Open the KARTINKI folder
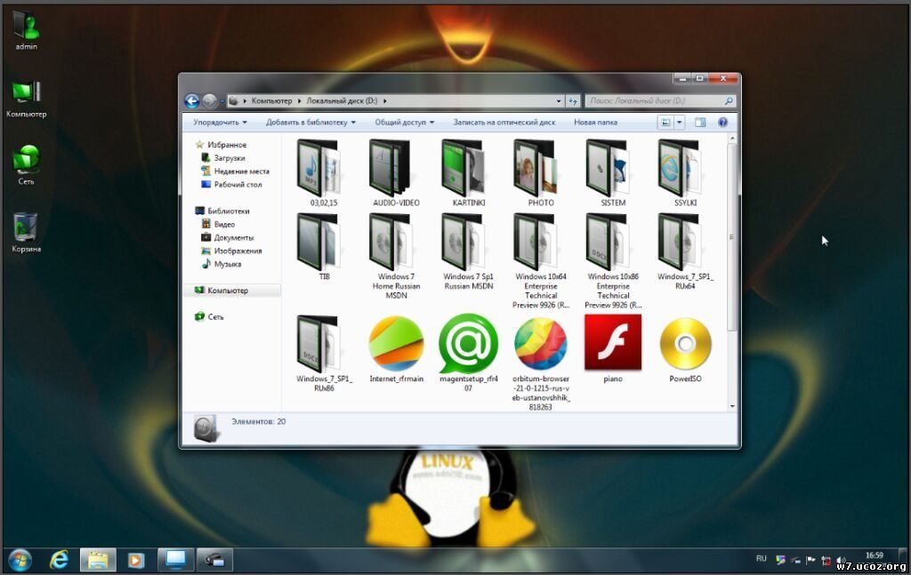This screenshot has height=575, width=911. (x=464, y=169)
